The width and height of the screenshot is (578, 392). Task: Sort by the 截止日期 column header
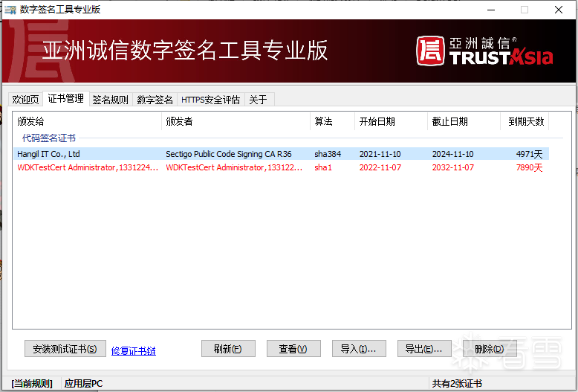pyautogui.click(x=464, y=121)
